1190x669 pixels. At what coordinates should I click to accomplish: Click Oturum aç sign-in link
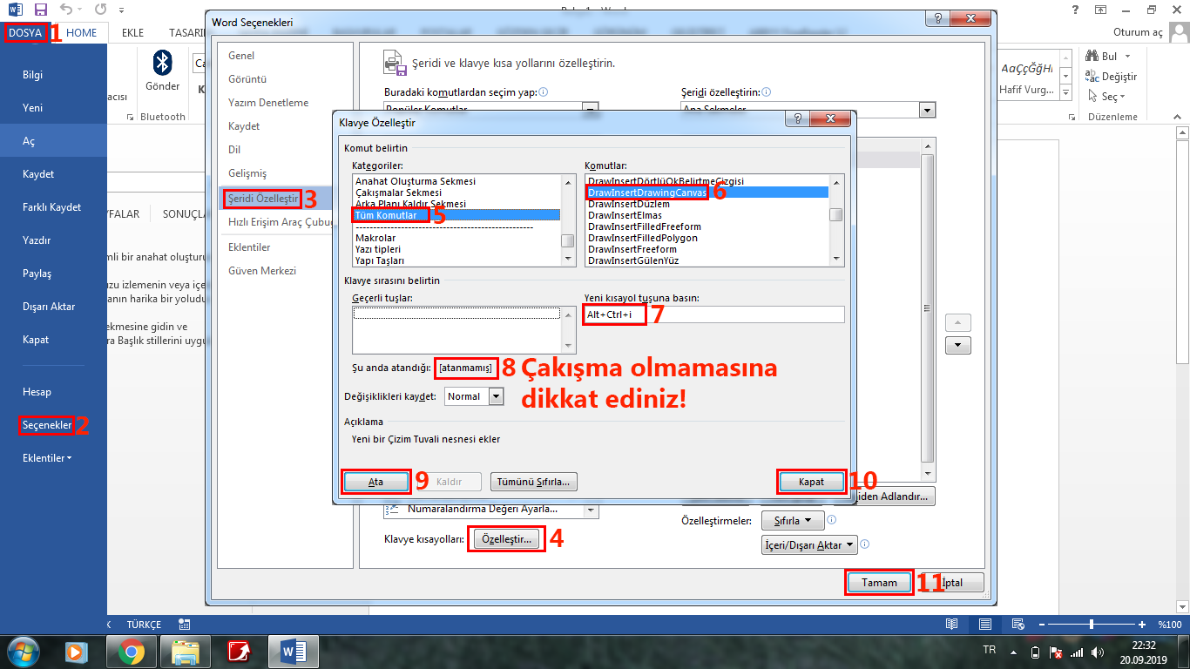[1138, 32]
